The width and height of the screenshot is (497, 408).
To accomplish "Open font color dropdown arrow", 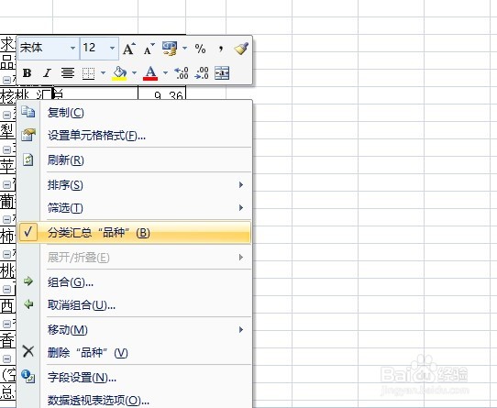I will (x=165, y=73).
